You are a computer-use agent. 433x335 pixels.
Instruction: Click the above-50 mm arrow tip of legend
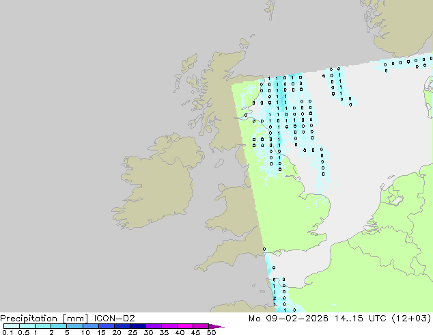pyautogui.click(x=216, y=326)
